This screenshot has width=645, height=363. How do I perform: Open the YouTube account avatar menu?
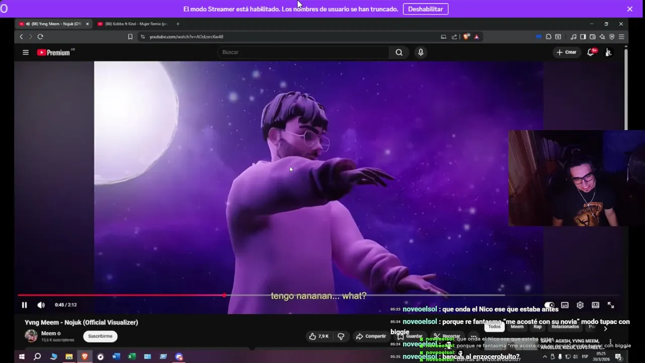coord(608,52)
